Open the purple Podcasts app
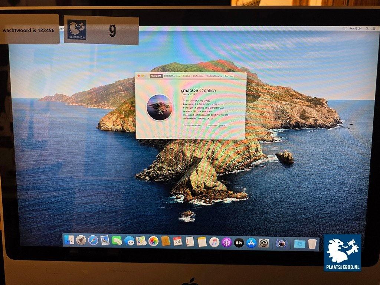This screenshot has width=380, height=285. point(226,243)
